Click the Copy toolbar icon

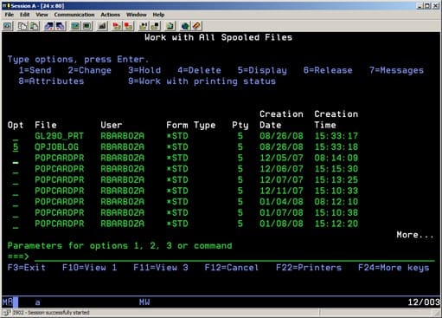click(22, 26)
